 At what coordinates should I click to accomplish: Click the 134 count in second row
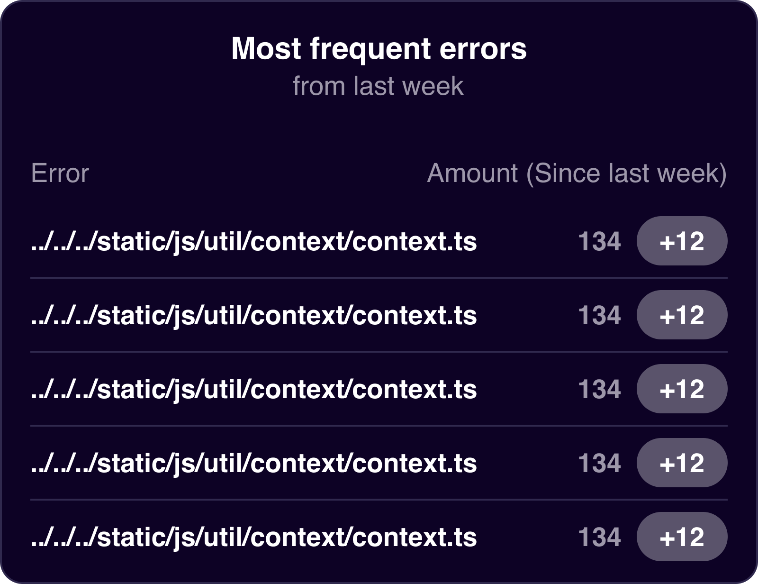tap(599, 315)
